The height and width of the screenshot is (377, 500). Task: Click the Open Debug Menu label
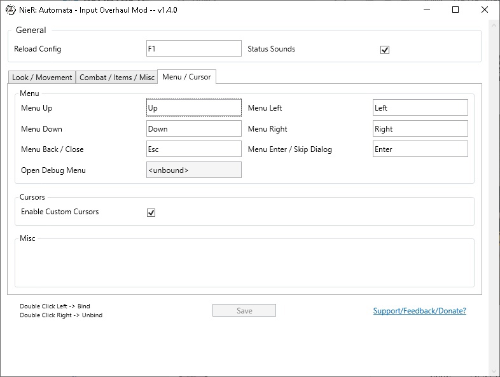pyautogui.click(x=53, y=170)
